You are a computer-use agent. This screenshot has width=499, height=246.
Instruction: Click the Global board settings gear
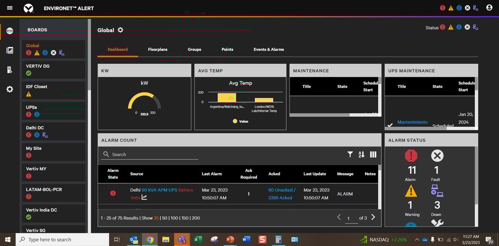click(120, 30)
